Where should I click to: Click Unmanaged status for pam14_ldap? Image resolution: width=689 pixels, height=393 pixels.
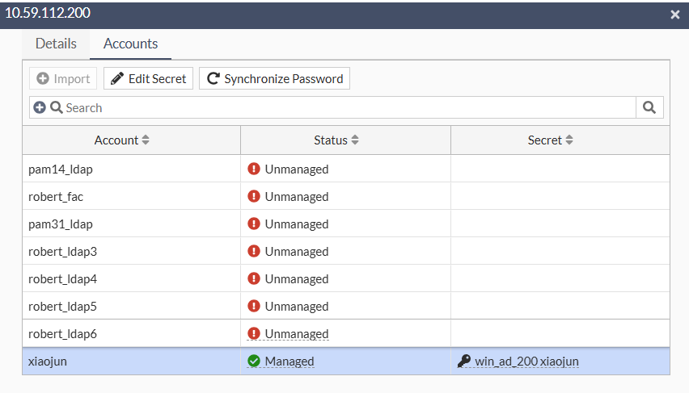click(x=297, y=169)
